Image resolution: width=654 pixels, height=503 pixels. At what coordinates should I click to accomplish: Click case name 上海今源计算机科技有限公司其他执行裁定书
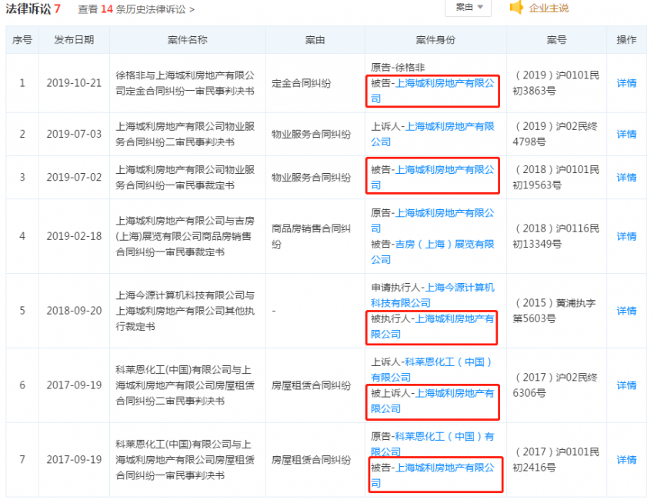(x=185, y=311)
